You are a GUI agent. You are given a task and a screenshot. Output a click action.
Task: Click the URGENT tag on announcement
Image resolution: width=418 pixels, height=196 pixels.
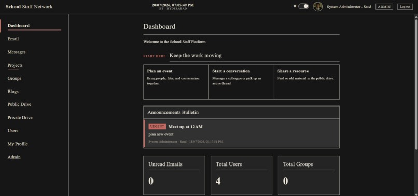[157, 127]
